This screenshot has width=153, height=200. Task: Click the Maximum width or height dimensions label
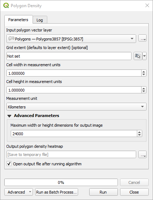[57, 125]
